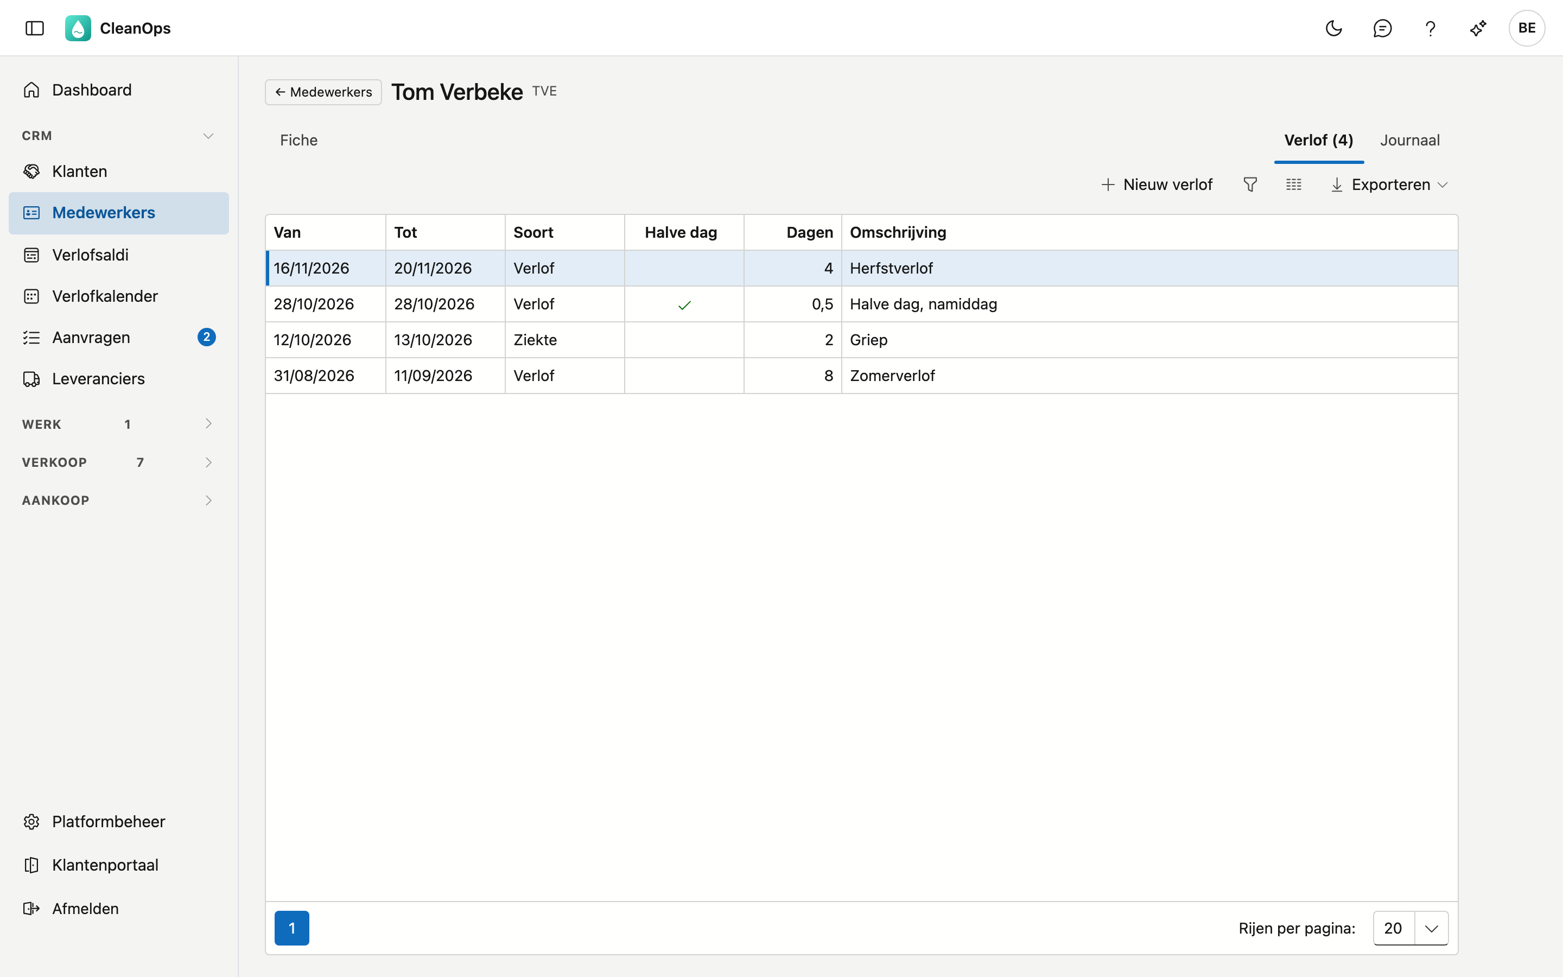This screenshot has width=1563, height=977.
Task: Select the Verlof (4) tab
Action: (1318, 140)
